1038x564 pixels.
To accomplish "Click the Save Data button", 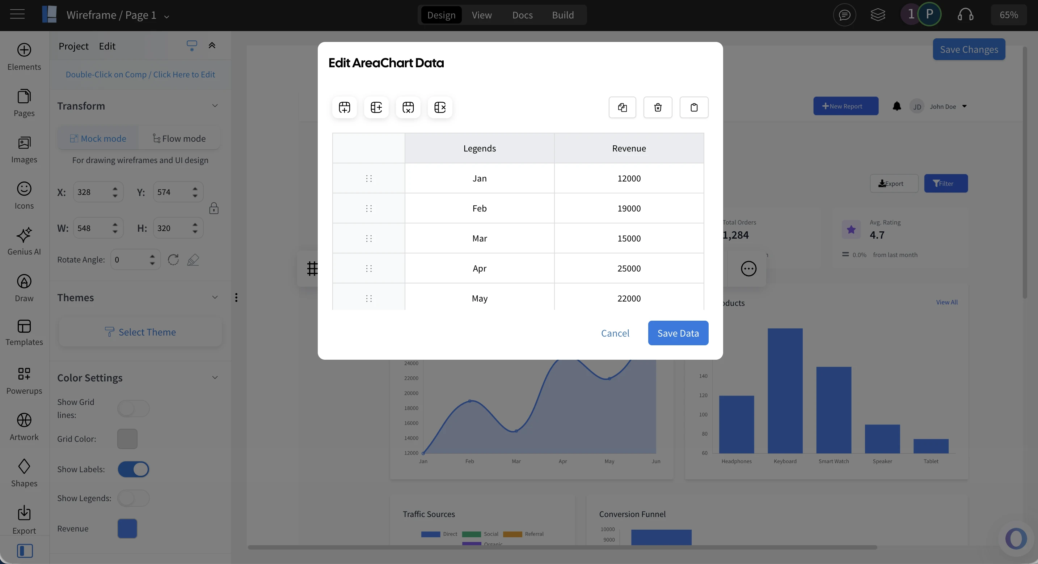I will pyautogui.click(x=678, y=333).
